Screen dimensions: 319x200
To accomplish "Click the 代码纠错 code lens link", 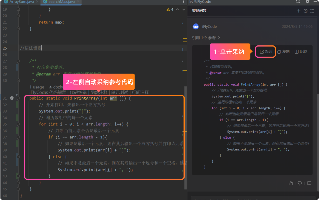I will (78, 92).
